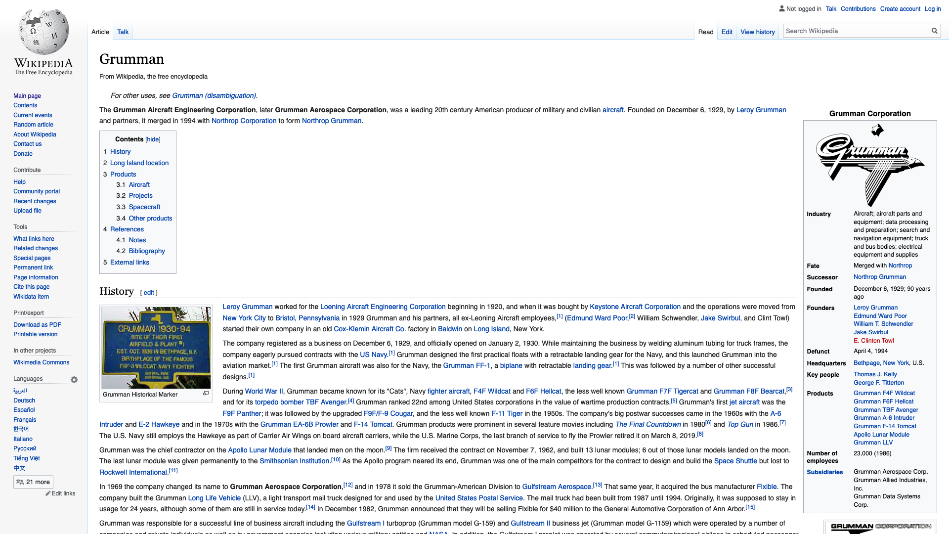This screenshot has height=534, width=949.
Task: Click edit link beside History heading
Action: (149, 293)
